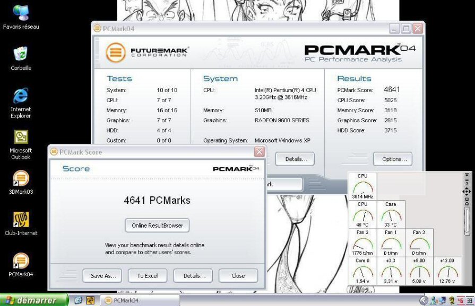Click the Memory Score value 3118
475x306 pixels.
coord(391,110)
